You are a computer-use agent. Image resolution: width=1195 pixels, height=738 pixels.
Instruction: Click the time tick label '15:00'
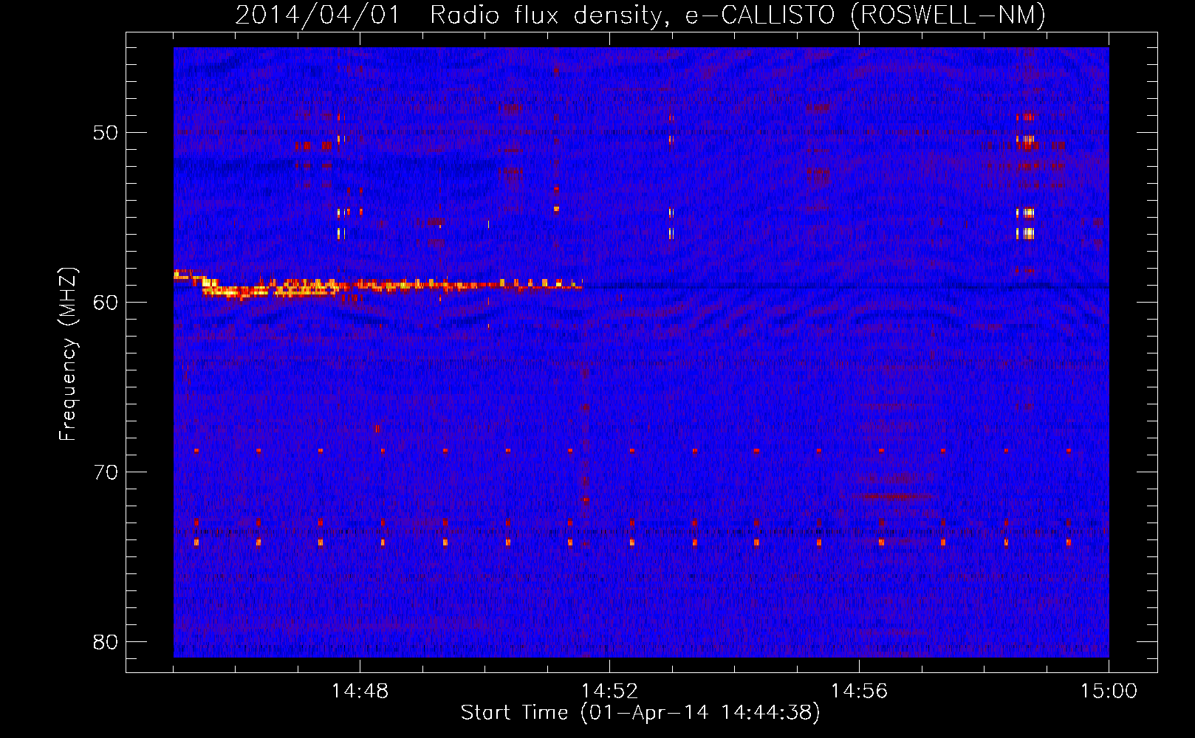1109,692
